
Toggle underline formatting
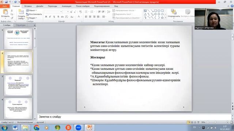[x=54, y=17]
